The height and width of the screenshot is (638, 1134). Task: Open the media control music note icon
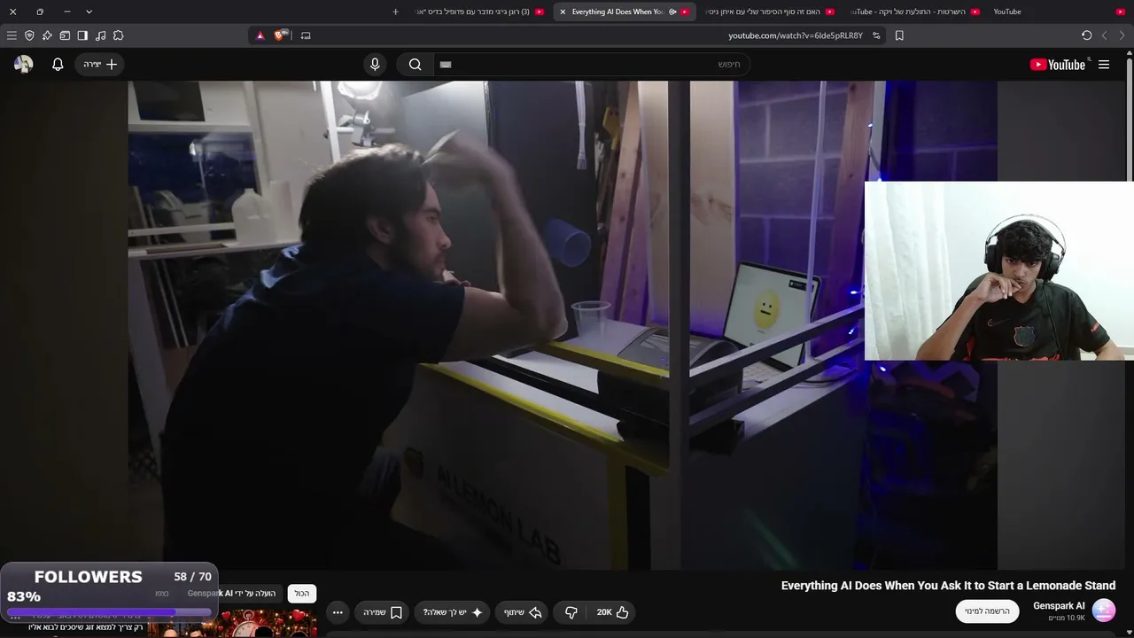coord(100,35)
